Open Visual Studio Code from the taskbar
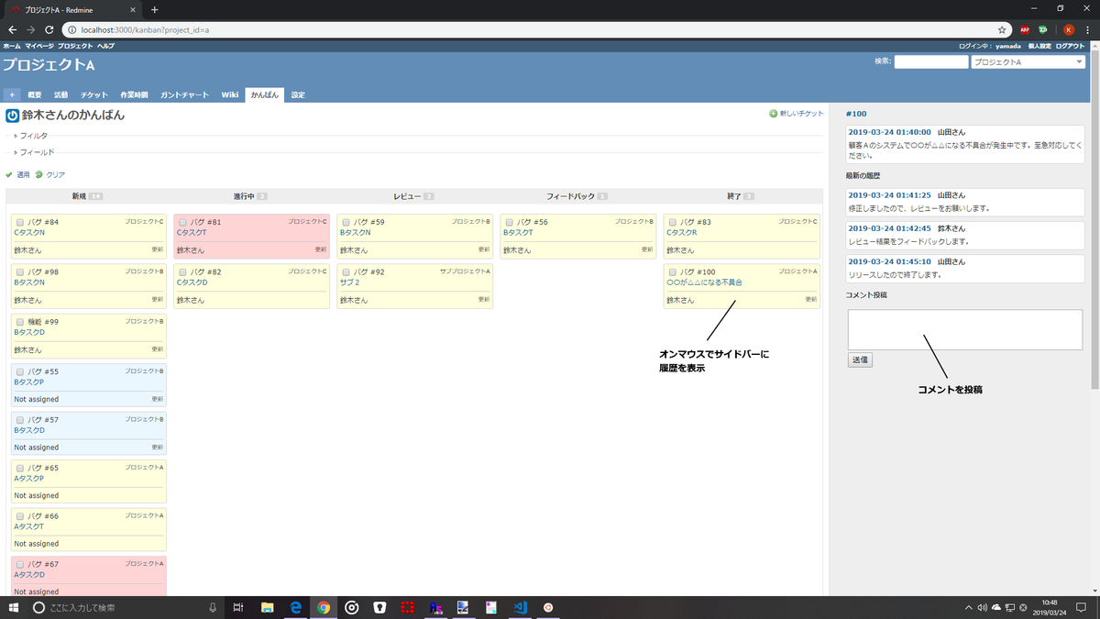The image size is (1100, 619). (x=521, y=607)
